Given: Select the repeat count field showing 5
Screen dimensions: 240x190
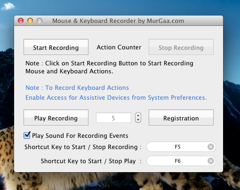Looking at the screenshot, I should (x=113, y=118).
